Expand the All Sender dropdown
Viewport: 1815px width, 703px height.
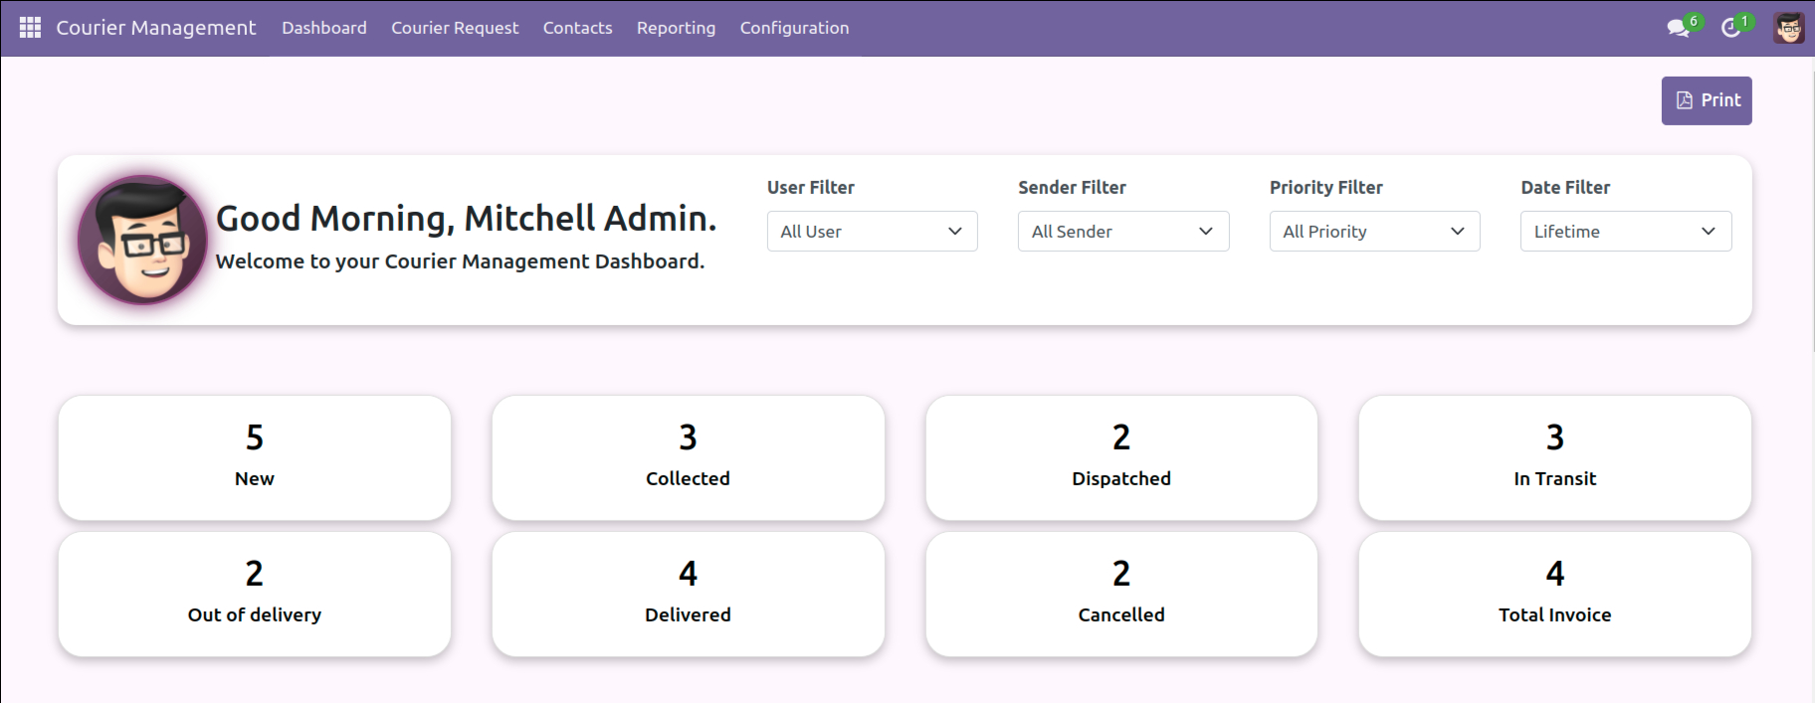coord(1123,231)
